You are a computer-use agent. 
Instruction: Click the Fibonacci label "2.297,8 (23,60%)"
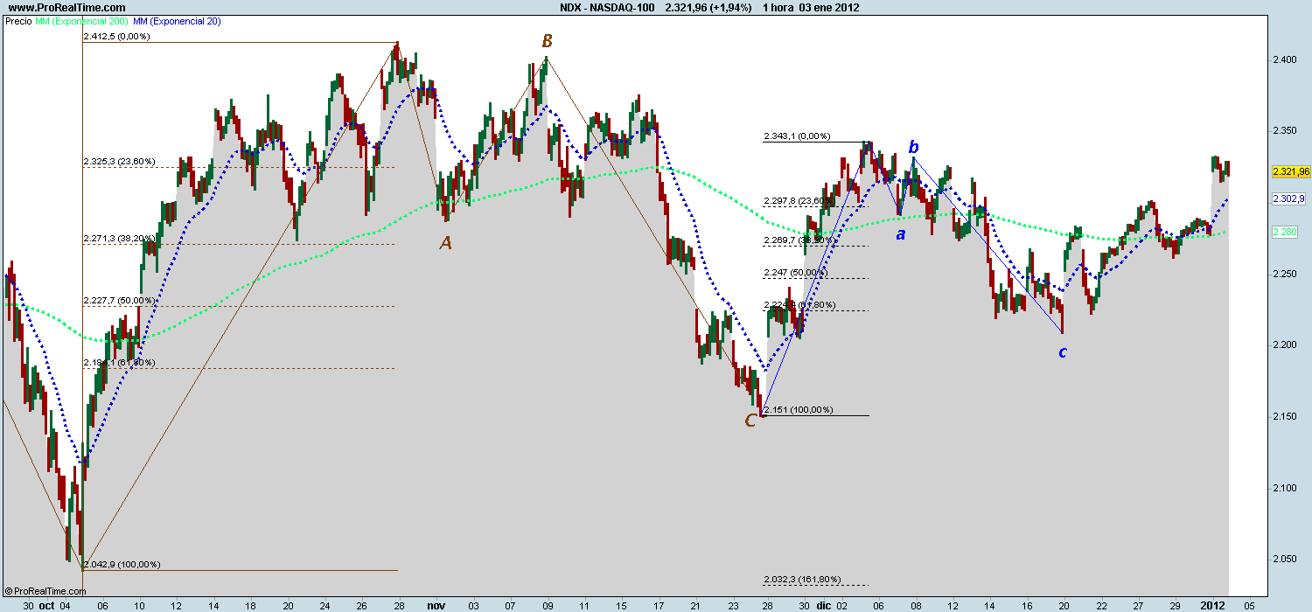coord(799,201)
